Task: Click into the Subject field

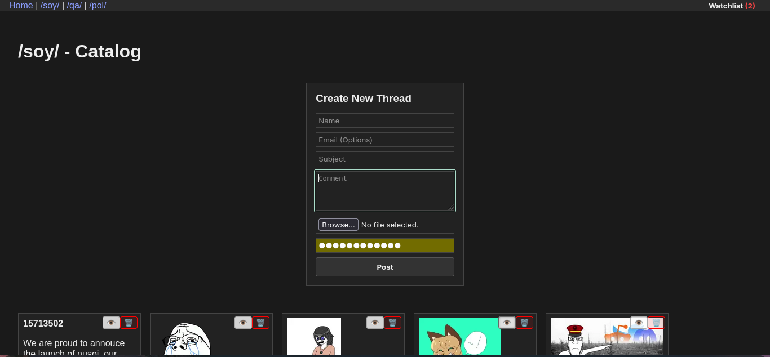Action: point(385,159)
